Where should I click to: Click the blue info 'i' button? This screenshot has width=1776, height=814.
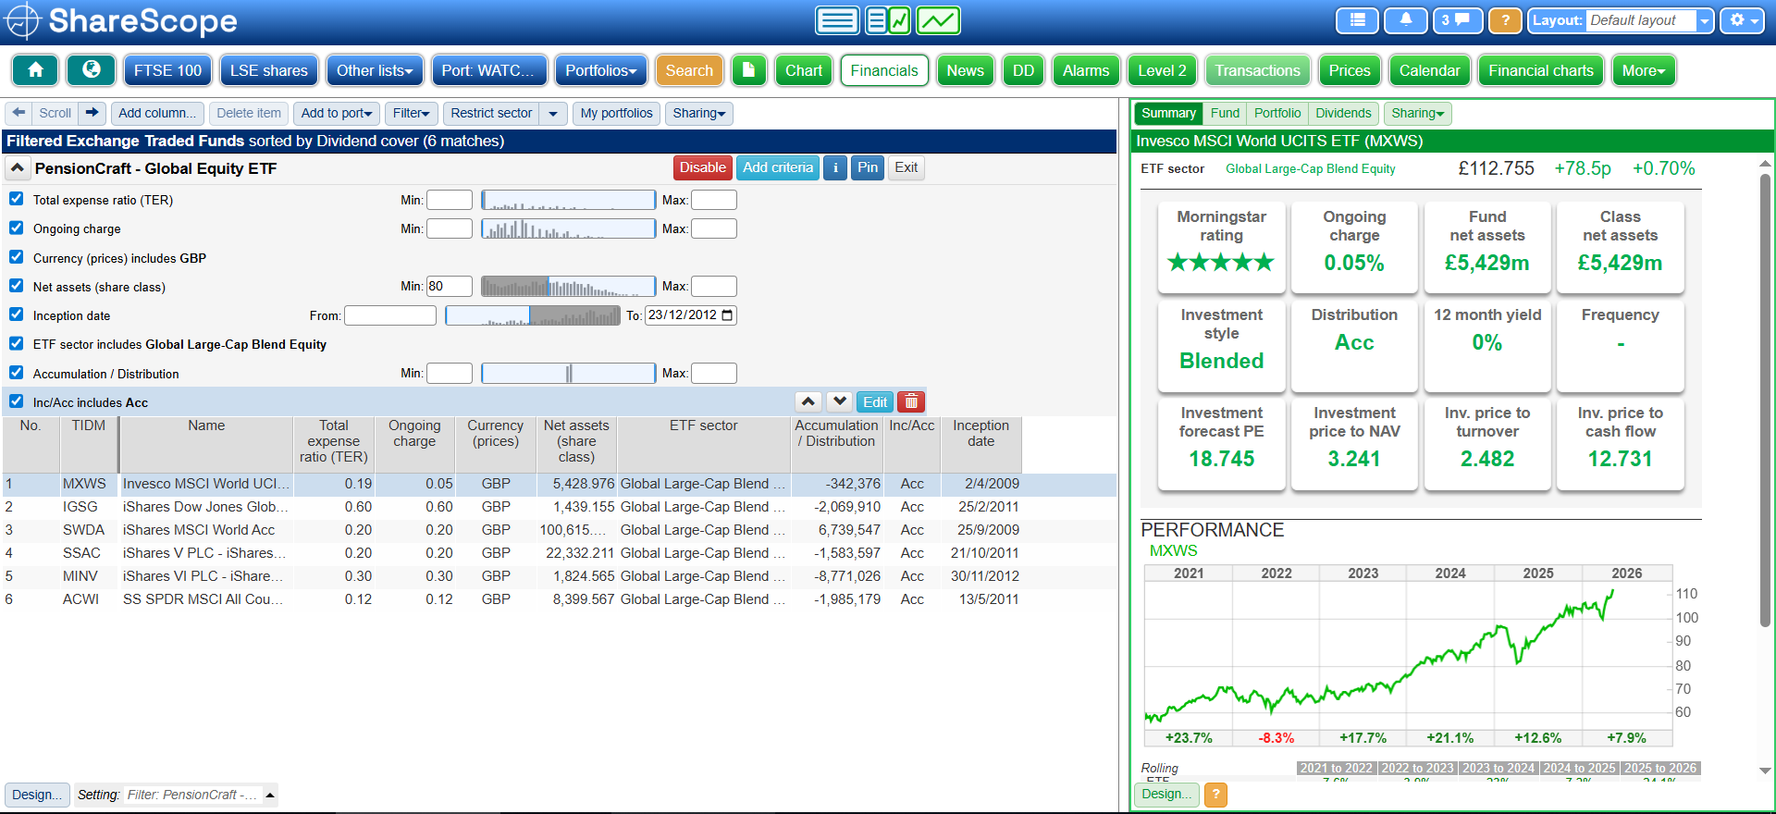pos(835,168)
